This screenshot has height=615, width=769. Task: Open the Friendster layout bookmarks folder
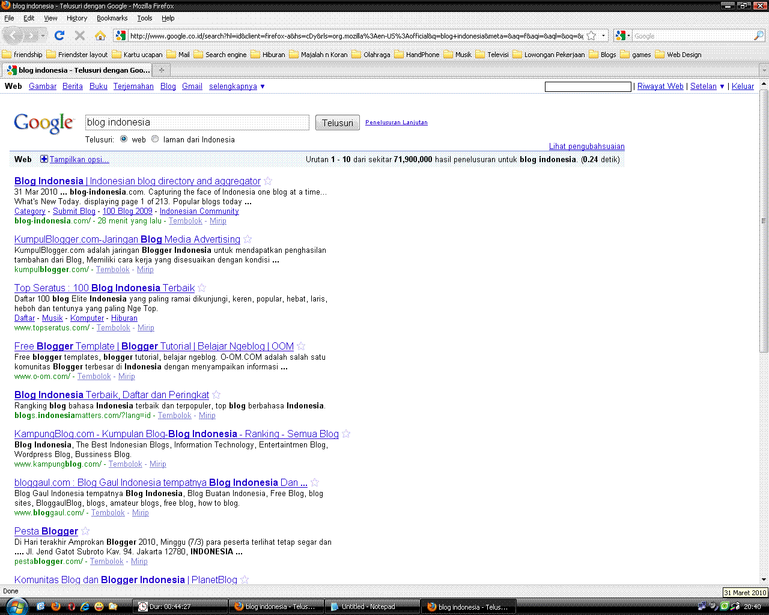tap(78, 55)
